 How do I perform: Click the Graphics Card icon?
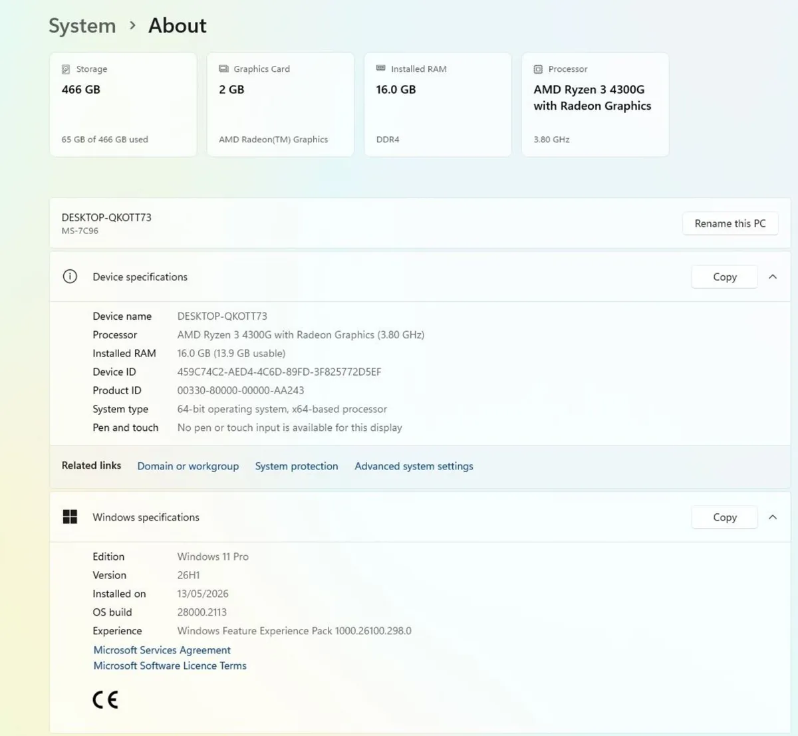click(223, 68)
